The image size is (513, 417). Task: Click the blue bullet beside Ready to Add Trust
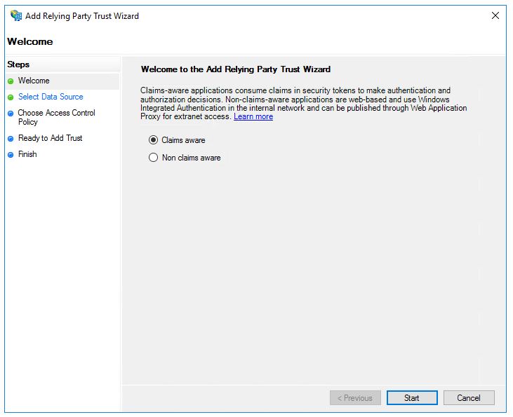(x=11, y=139)
